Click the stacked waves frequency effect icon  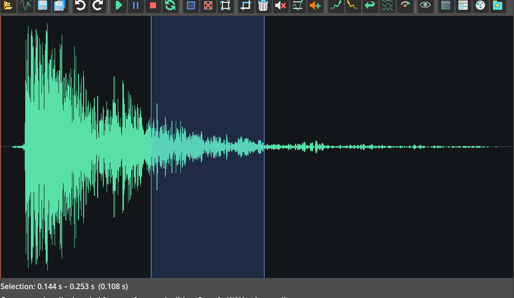387,5
